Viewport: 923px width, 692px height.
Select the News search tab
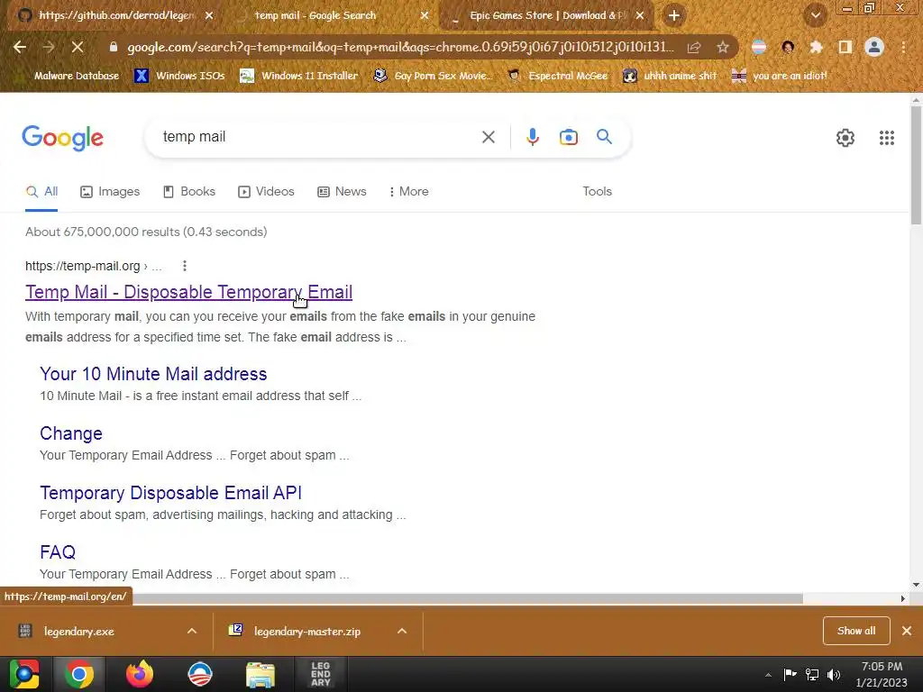(x=342, y=191)
